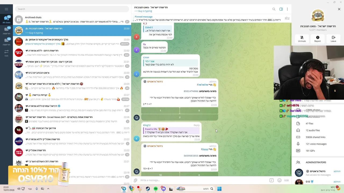This screenshot has height=193, width=344.
Task: Open the pinned messages list icon
Action: point(287,18)
